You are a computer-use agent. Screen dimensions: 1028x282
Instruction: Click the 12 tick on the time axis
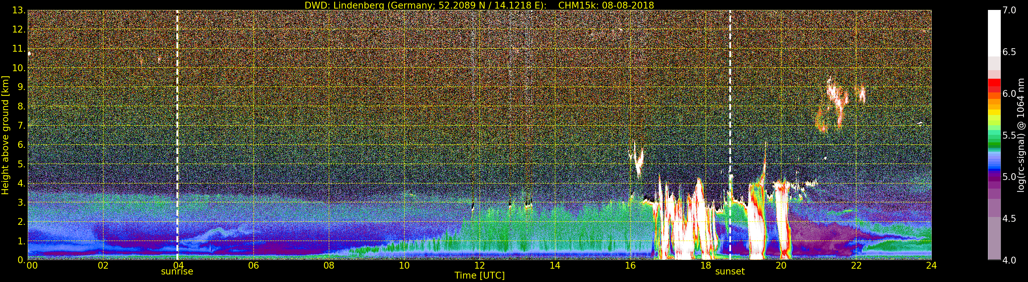pos(479,266)
